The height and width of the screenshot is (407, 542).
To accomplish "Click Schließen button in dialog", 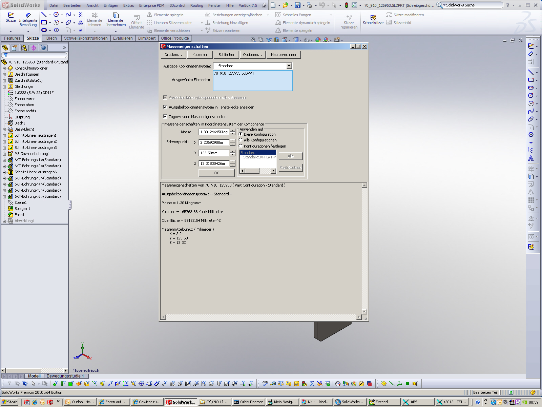I will click(226, 55).
